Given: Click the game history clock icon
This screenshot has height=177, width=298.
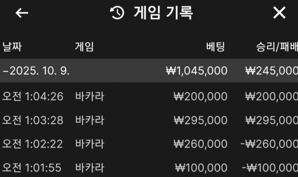Looking at the screenshot, I should [117, 13].
